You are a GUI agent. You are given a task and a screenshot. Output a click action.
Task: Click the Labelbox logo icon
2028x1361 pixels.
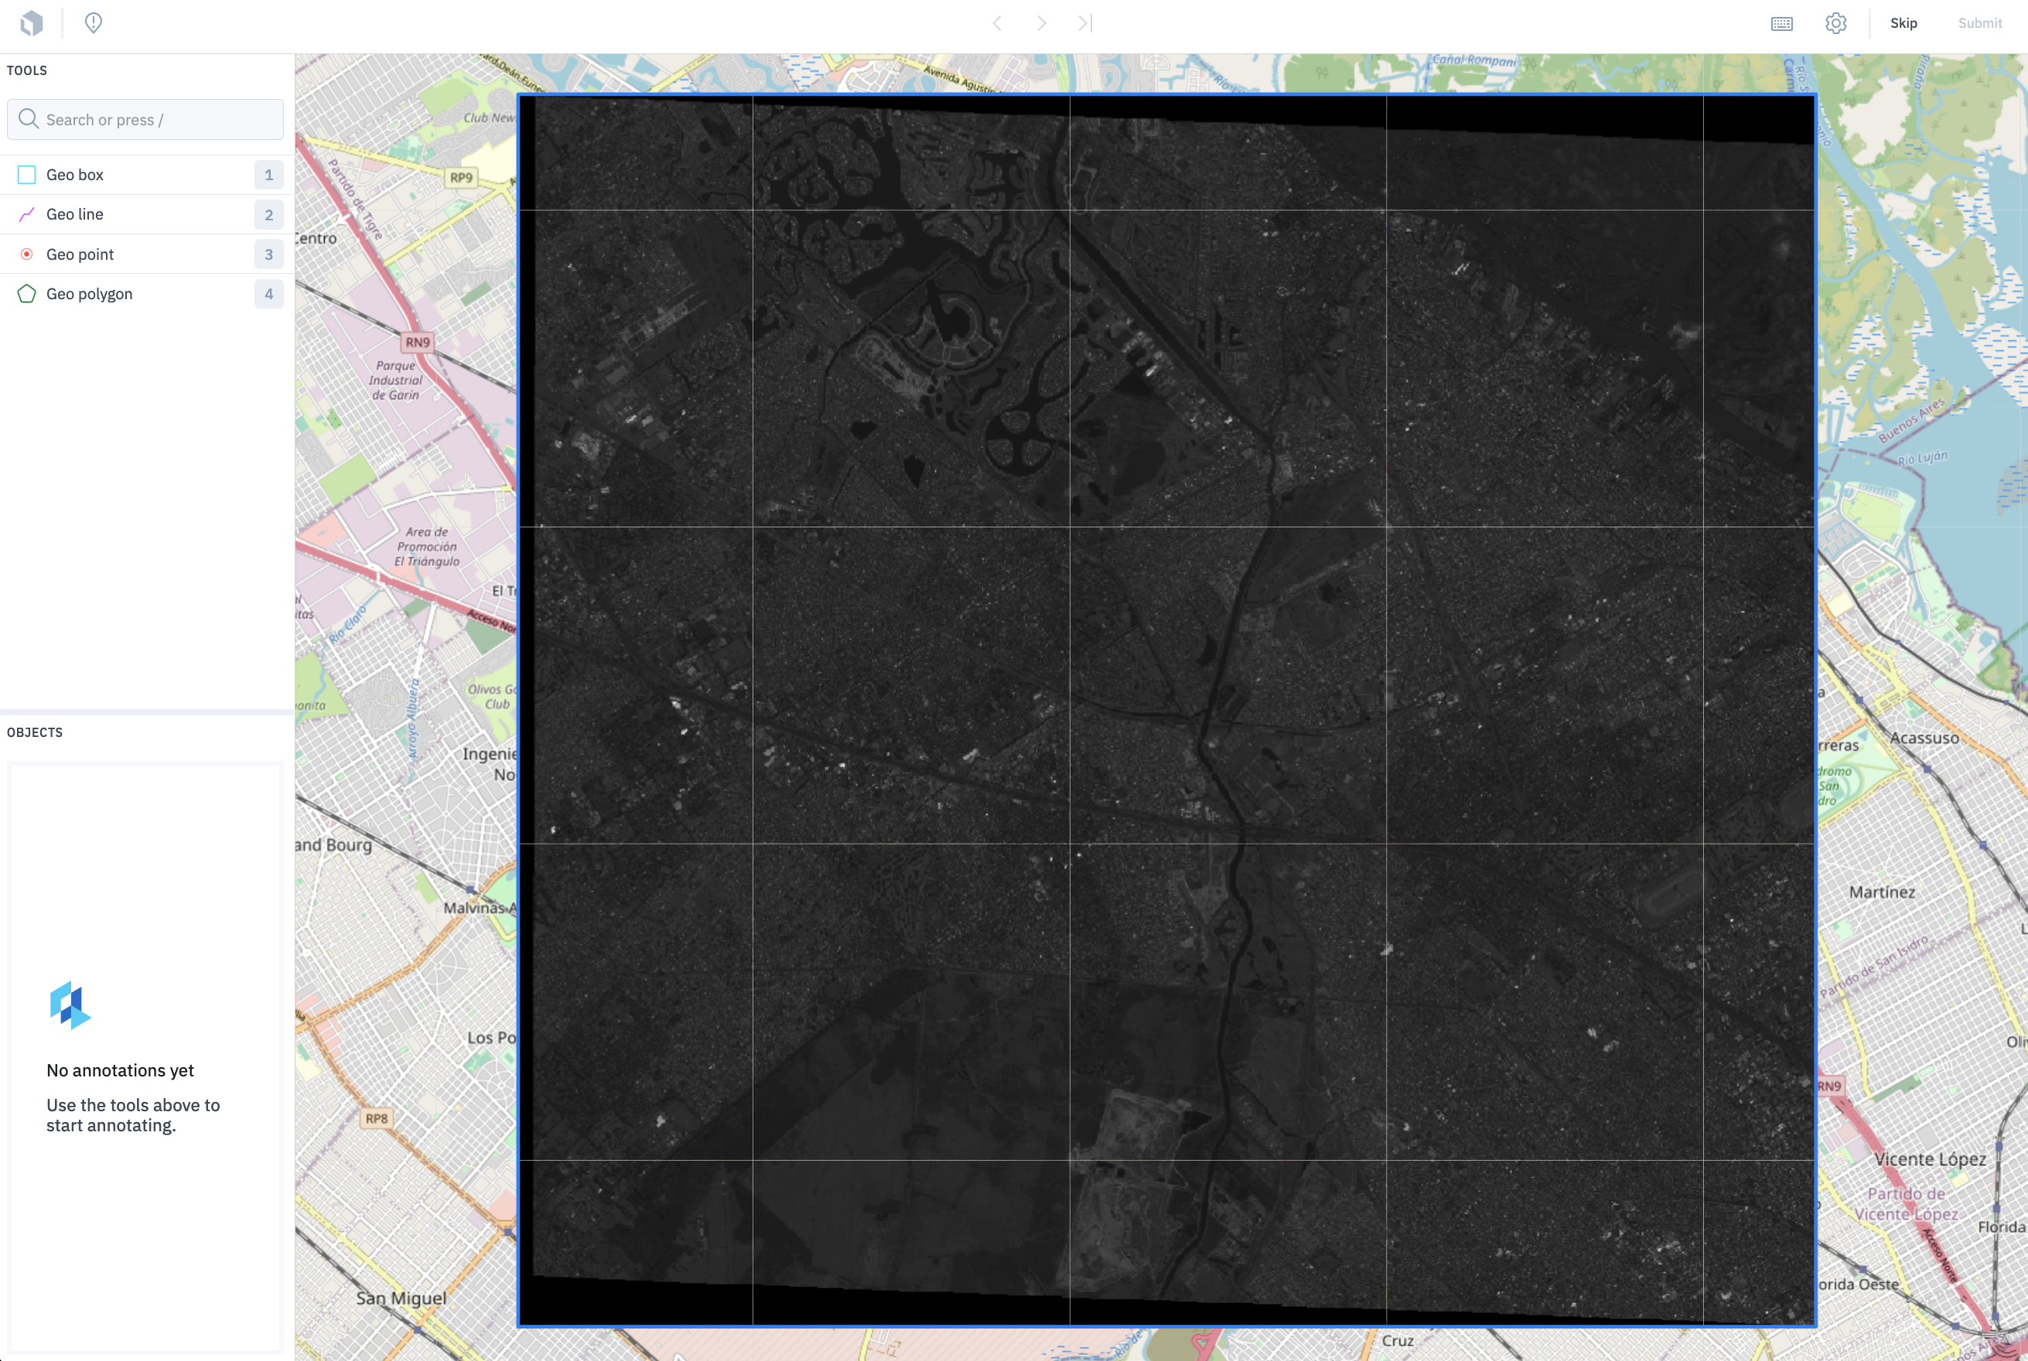click(x=32, y=23)
